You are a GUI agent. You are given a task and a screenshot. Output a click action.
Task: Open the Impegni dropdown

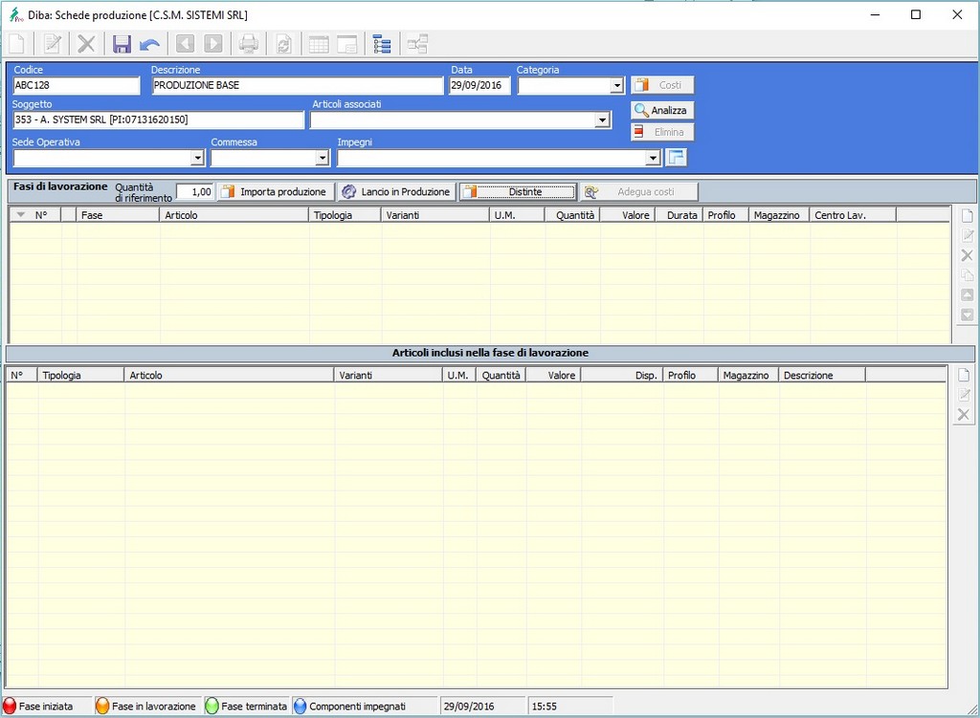pos(653,158)
